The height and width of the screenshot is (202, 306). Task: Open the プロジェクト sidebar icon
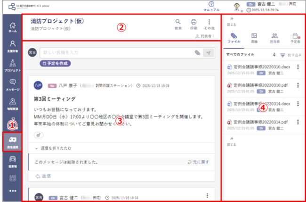(x=13, y=66)
